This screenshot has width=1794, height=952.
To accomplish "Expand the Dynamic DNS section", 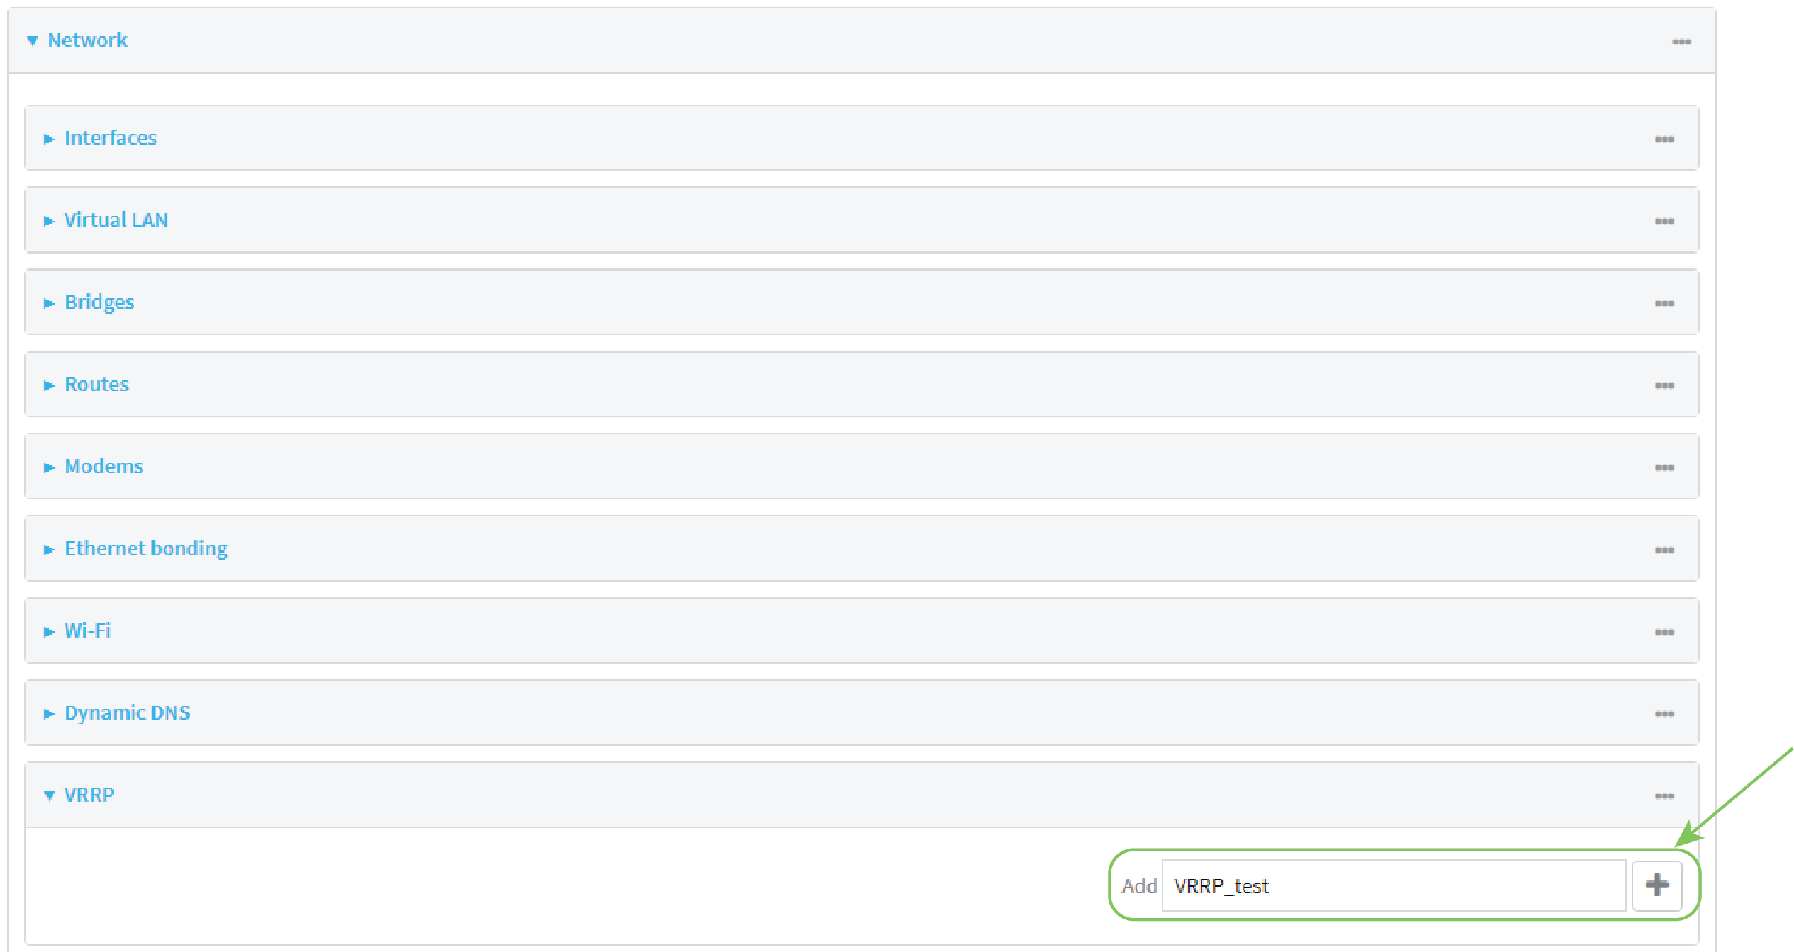I will (x=50, y=714).
